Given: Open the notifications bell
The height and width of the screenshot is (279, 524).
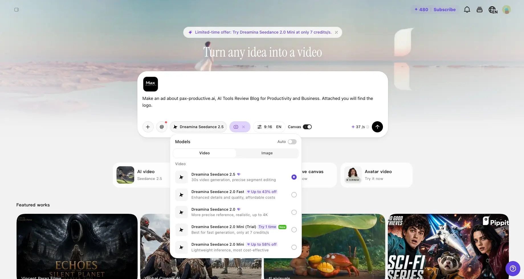Looking at the screenshot, I should coord(467,10).
